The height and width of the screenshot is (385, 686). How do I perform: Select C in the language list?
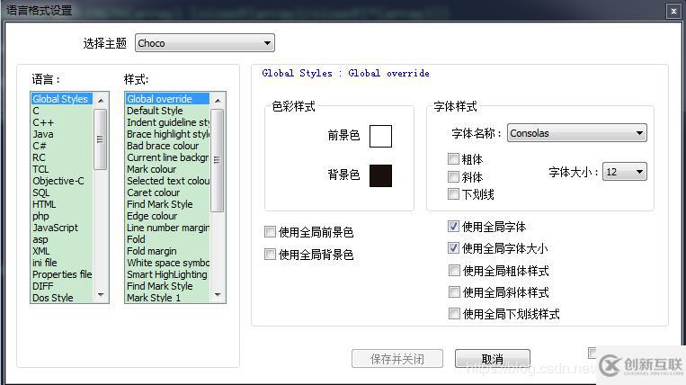(x=62, y=111)
